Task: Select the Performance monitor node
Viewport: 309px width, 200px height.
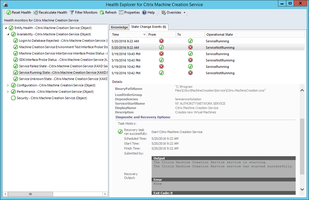Action: [55, 92]
